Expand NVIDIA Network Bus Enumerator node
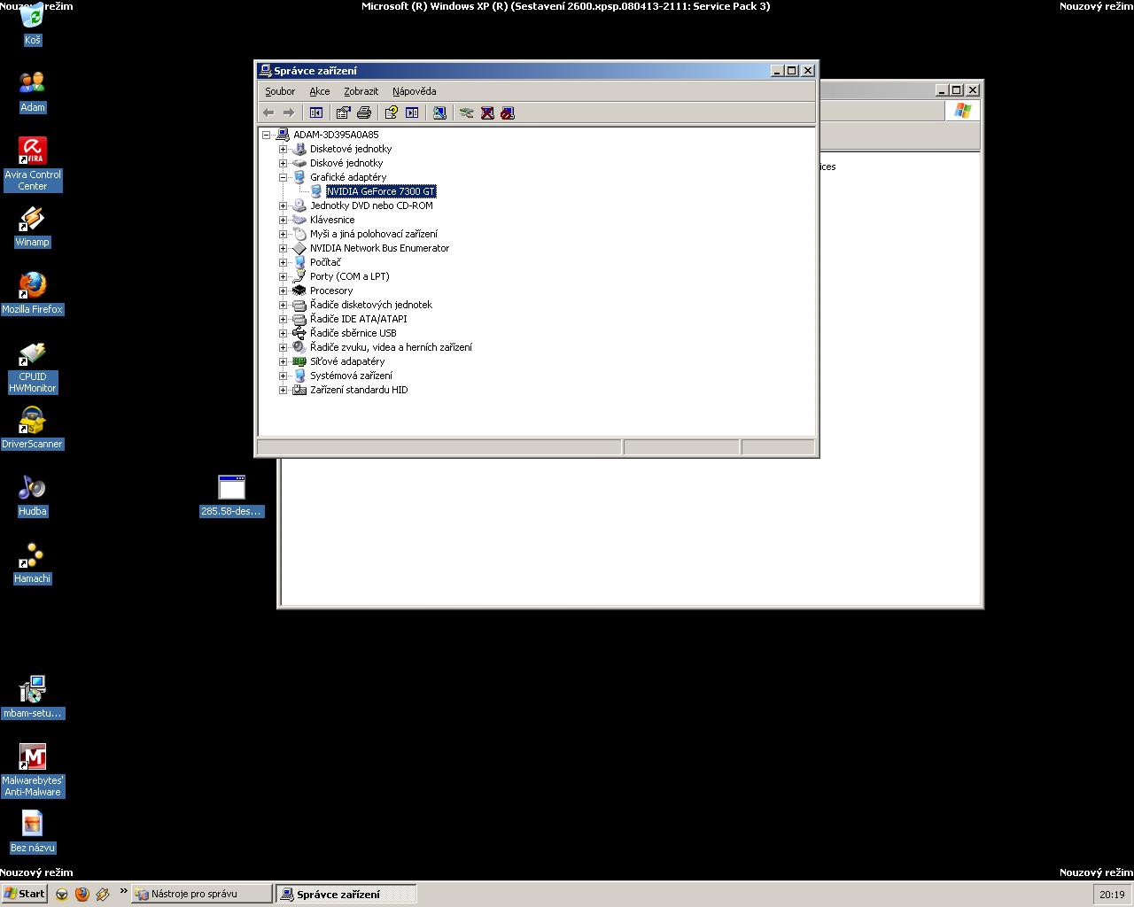The height and width of the screenshot is (907, 1134). tap(283, 248)
